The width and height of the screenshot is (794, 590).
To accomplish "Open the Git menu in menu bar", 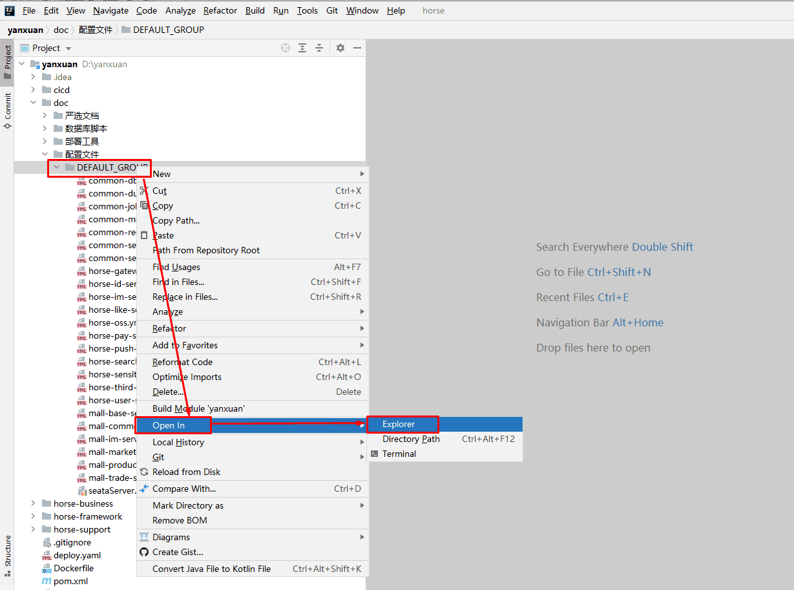I will click(x=332, y=10).
